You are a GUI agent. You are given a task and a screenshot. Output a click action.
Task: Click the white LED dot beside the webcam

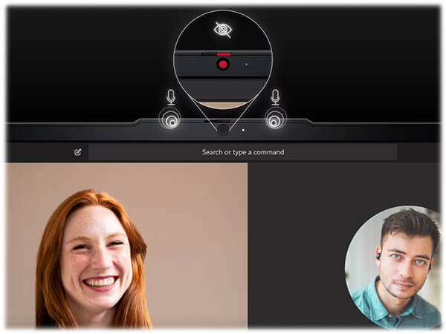(x=242, y=129)
